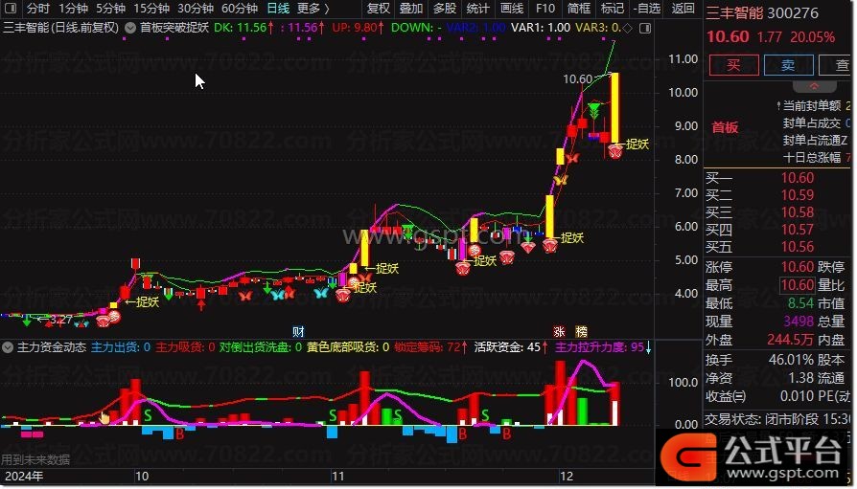Click the 捉妖 signal near price 5.60
857x489 pixels.
[571, 238]
